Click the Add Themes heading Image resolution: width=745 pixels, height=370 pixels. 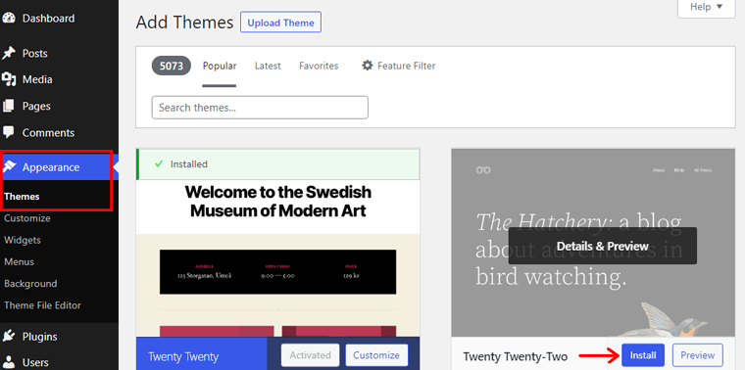184,23
